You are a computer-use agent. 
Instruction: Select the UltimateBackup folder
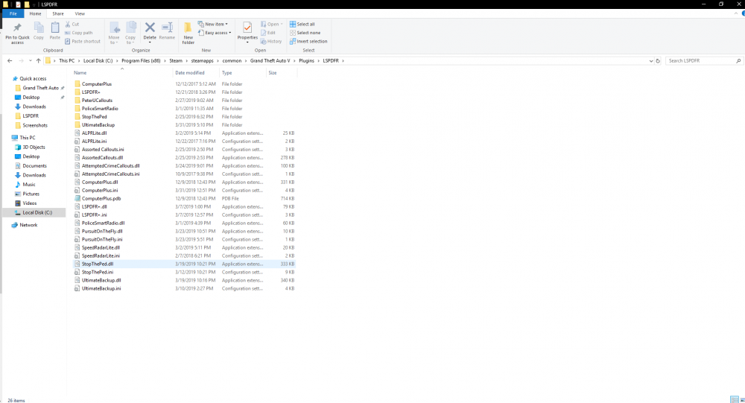[x=98, y=125]
